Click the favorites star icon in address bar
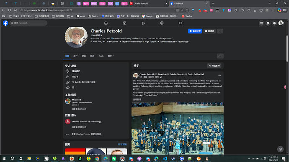 [187, 10]
